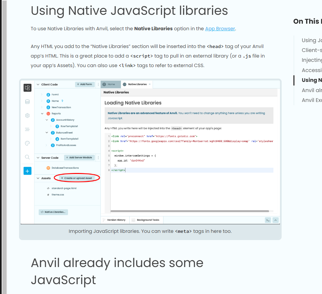Close the Native Libraries tab
This screenshot has height=294, width=322.
tap(150, 85)
